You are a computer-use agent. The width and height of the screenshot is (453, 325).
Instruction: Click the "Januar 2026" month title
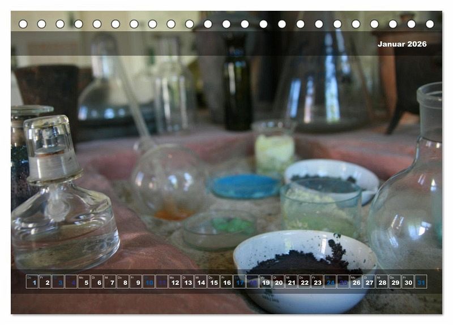(402, 44)
